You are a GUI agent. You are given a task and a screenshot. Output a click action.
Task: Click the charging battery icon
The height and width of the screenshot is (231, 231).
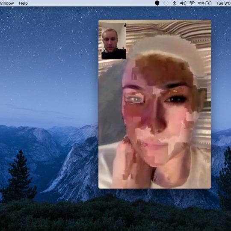pyautogui.click(x=209, y=3)
